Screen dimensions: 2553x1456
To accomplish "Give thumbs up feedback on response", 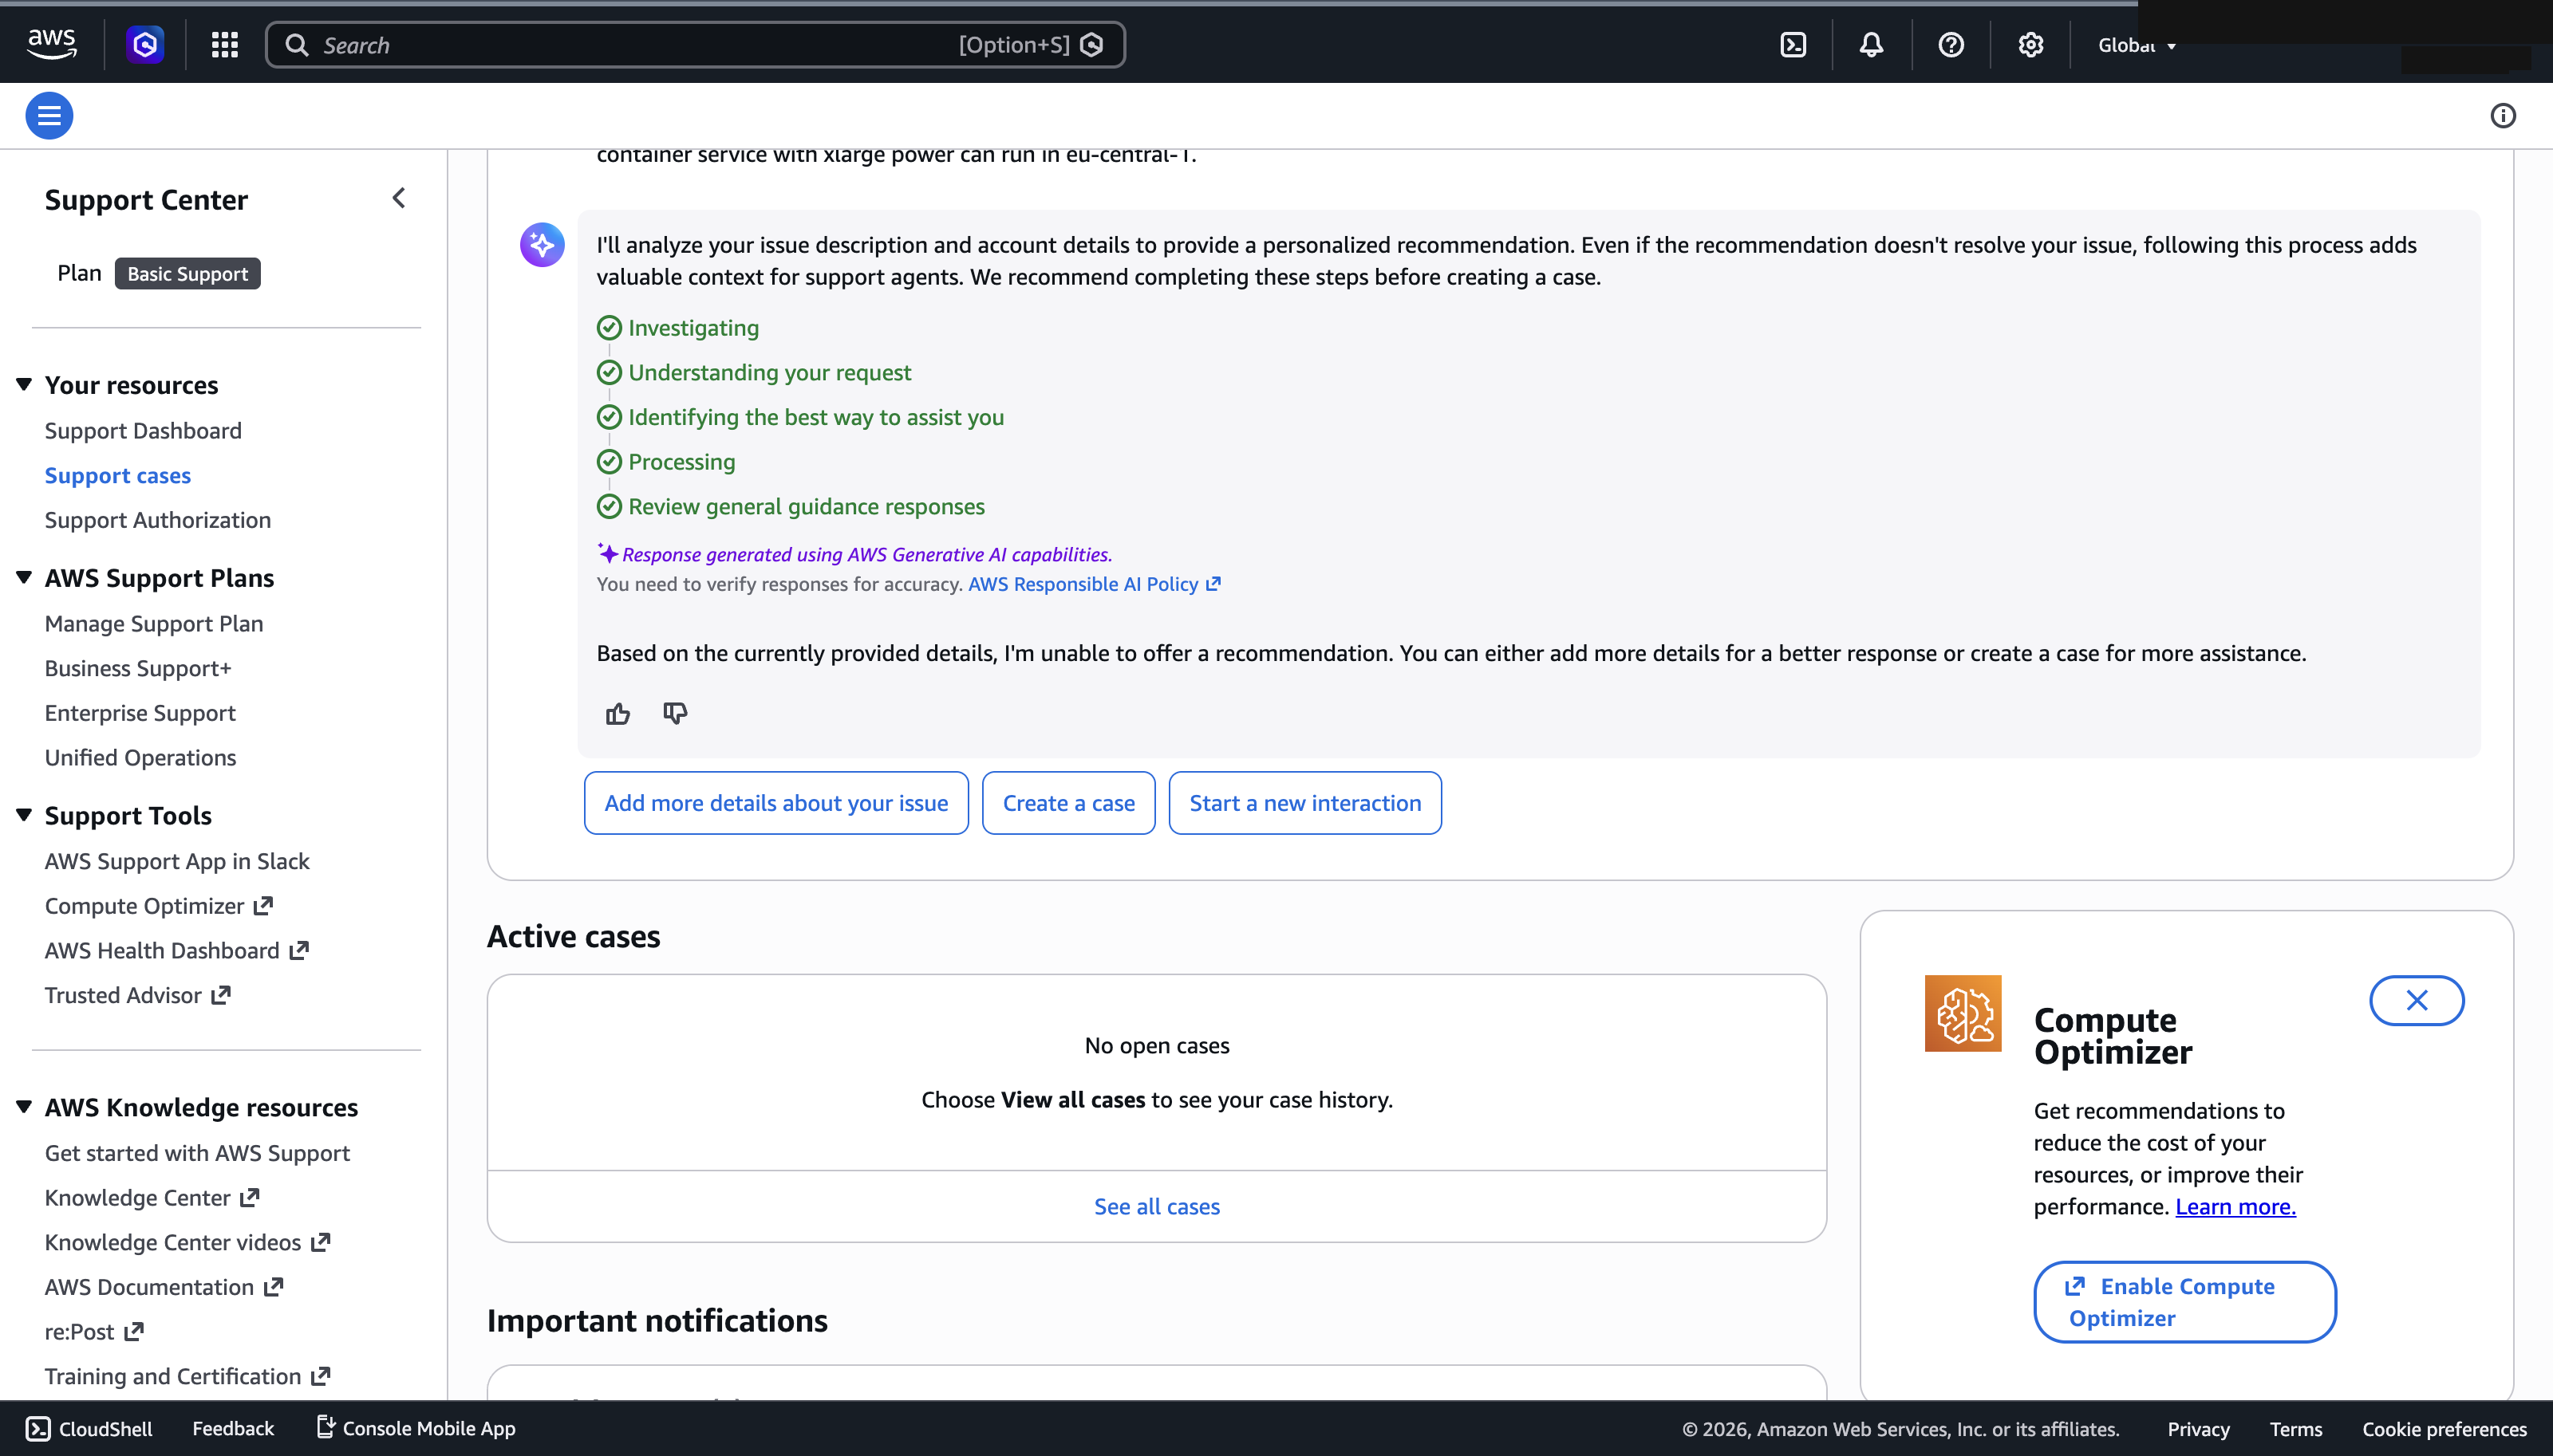I will (618, 713).
